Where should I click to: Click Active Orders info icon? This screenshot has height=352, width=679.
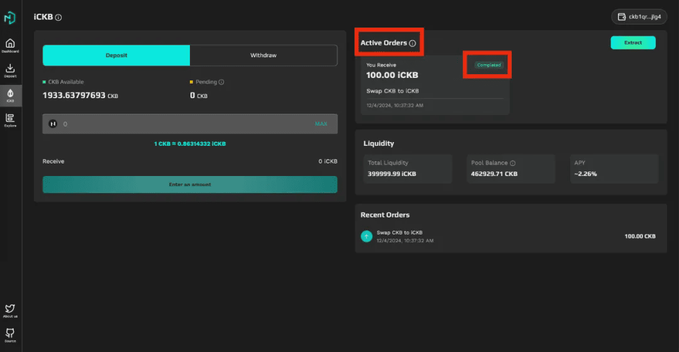pyautogui.click(x=412, y=43)
